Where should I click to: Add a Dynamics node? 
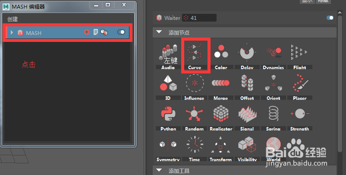pyautogui.click(x=273, y=56)
